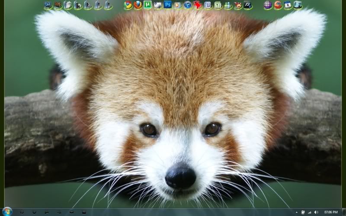Open the first dock icon on the far left

48,5
